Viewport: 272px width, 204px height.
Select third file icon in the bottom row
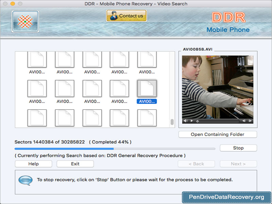pyautogui.click(x=92, y=118)
